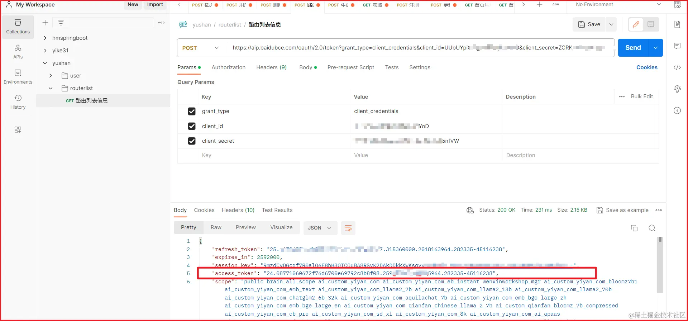Open the workspace configure apps icon

18,130
